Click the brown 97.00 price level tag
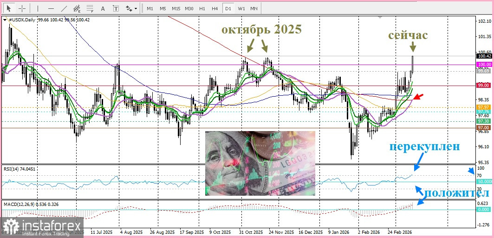This screenshot has width=494, height=238. point(483,128)
